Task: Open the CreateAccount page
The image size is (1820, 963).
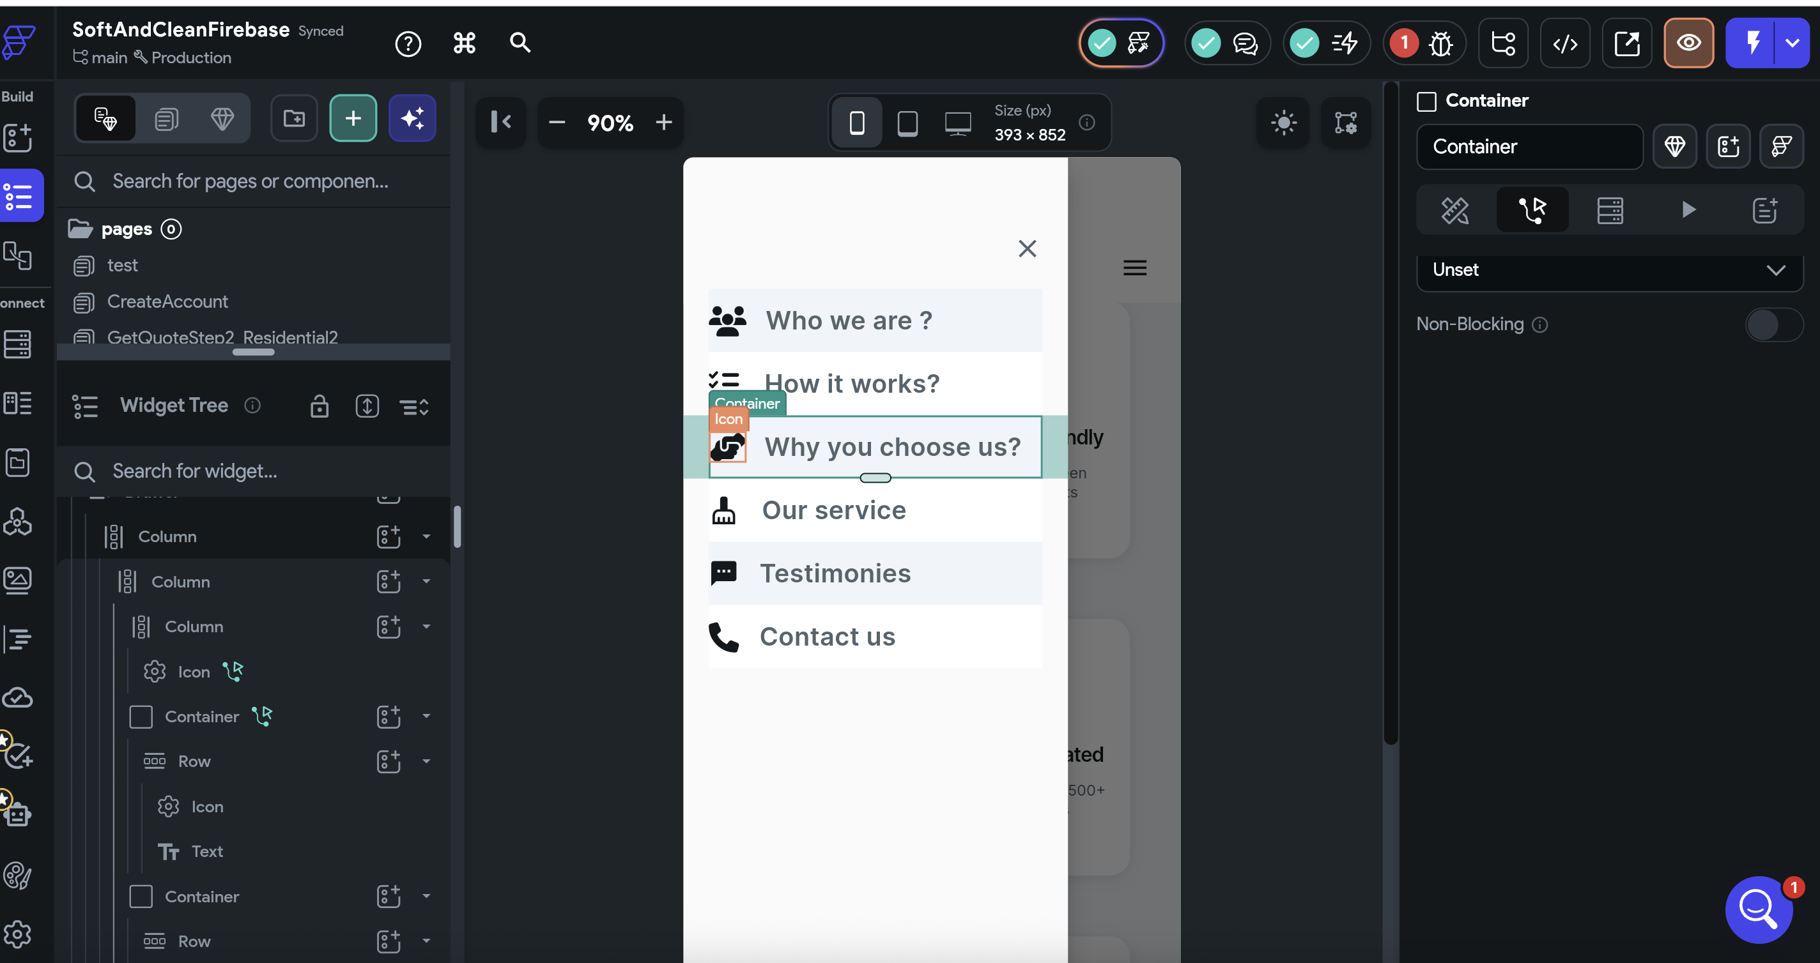Action: [x=167, y=302]
